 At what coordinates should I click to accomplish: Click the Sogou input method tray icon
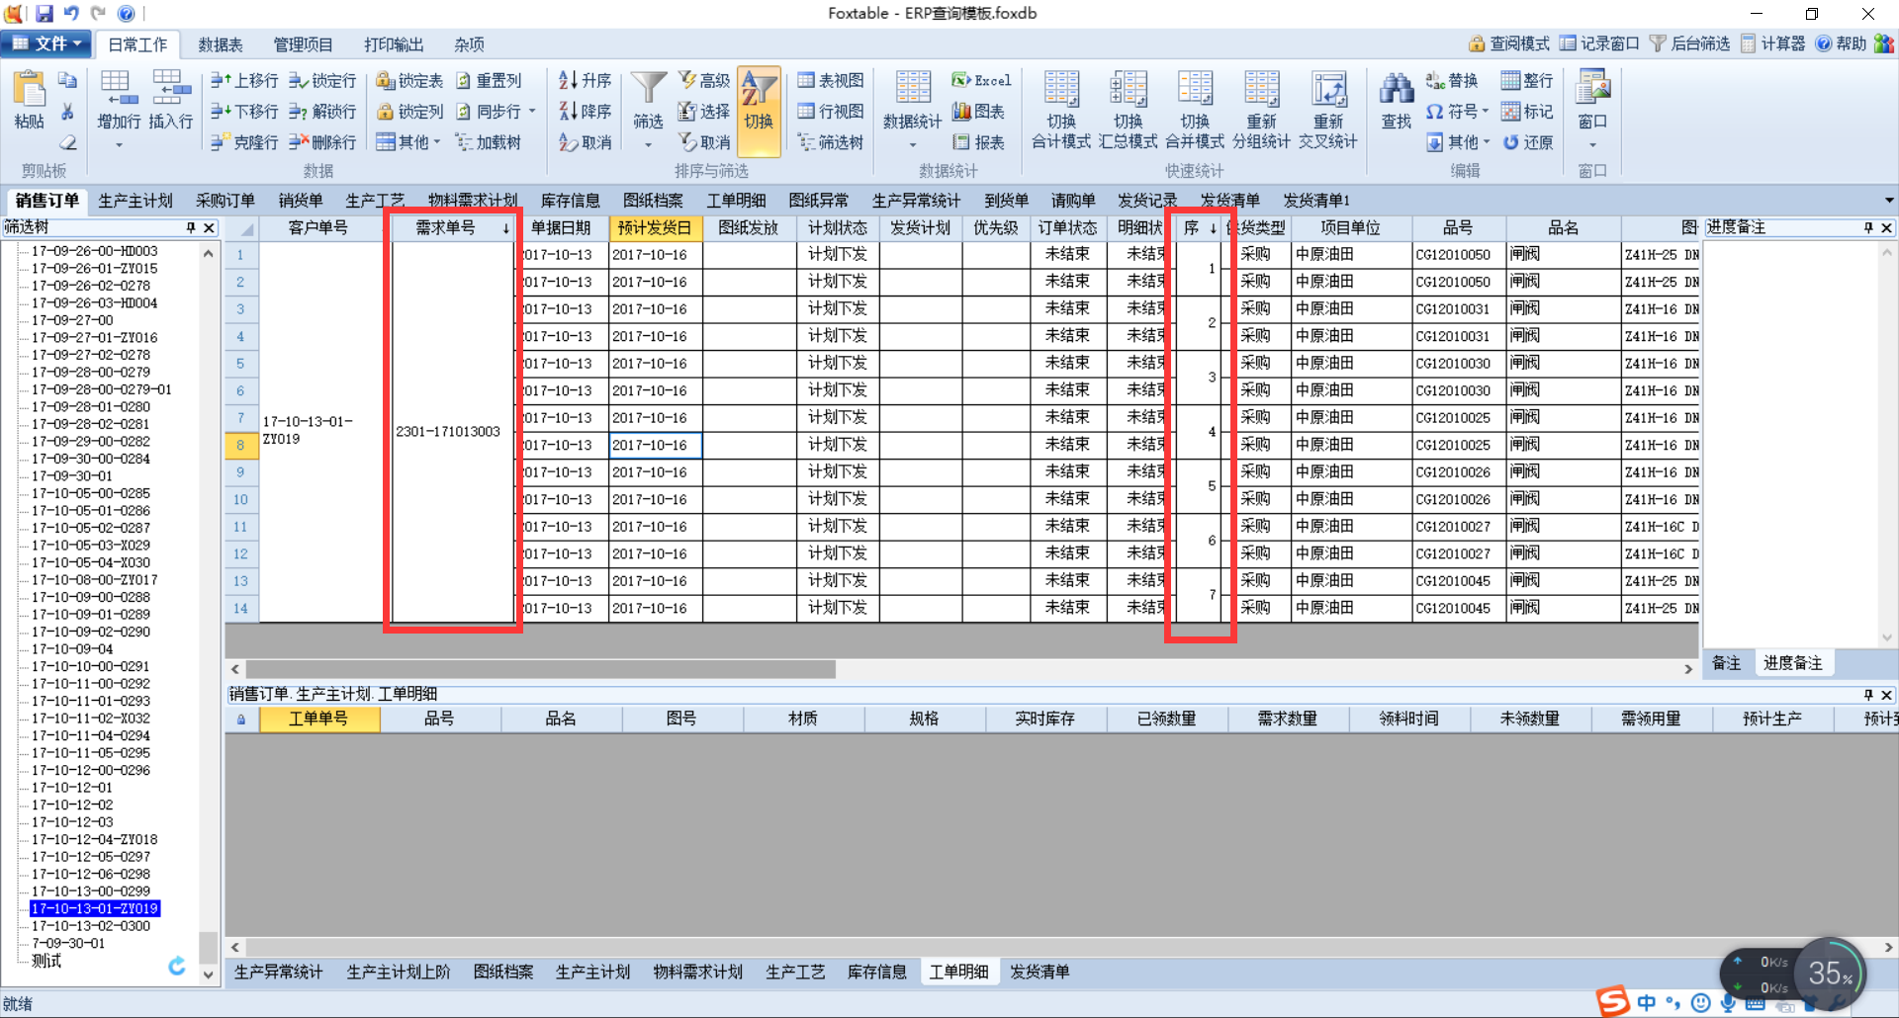point(1613,1001)
